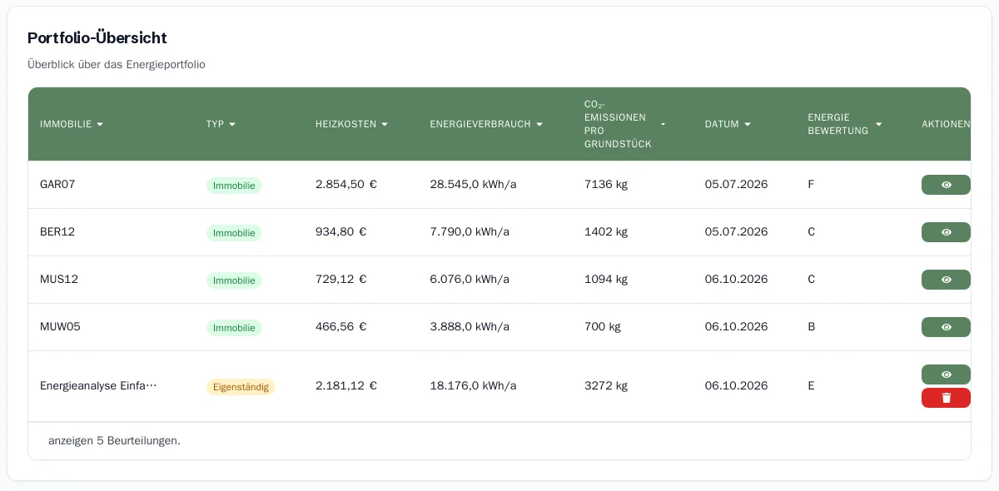The image size is (999, 491).
Task: Show MUS12 entry using its eye button
Action: (946, 280)
